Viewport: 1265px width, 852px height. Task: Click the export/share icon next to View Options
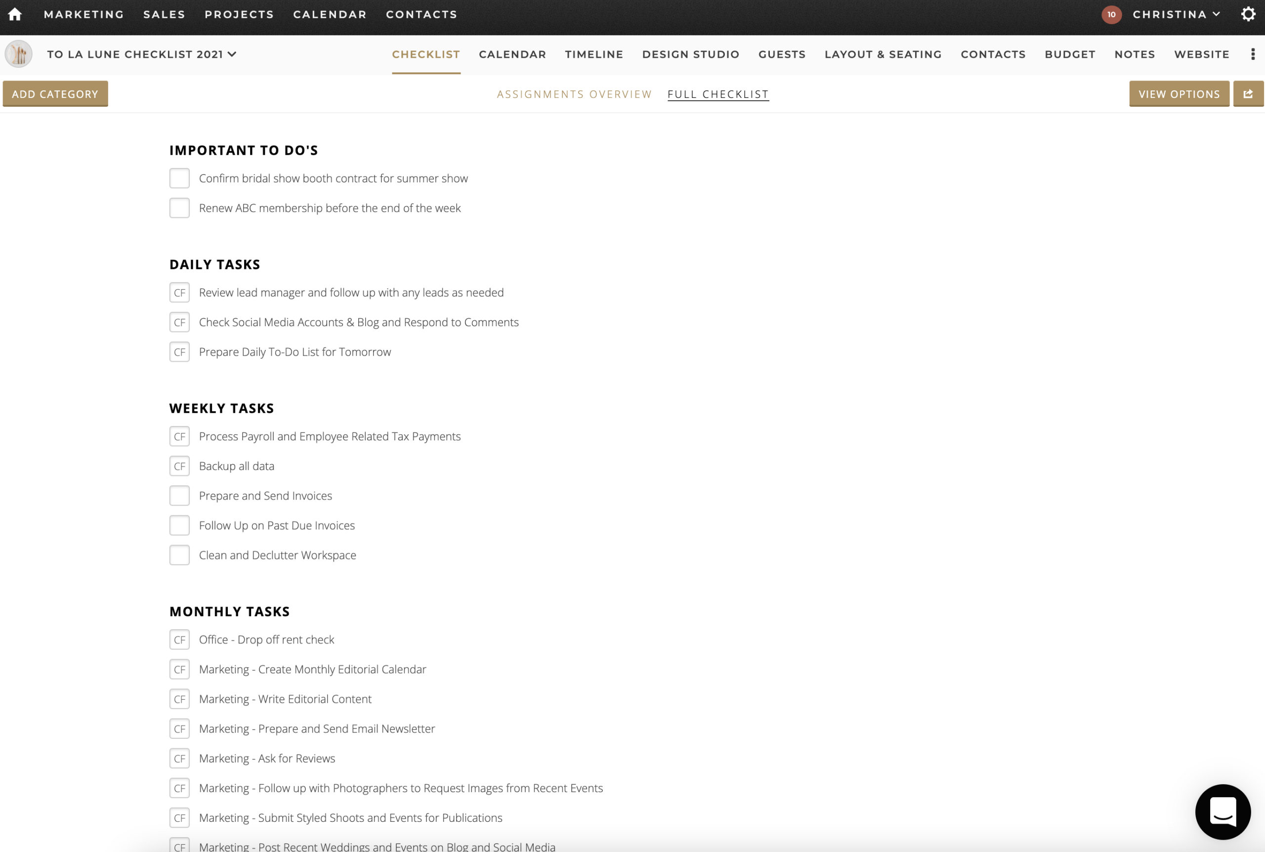(1248, 93)
